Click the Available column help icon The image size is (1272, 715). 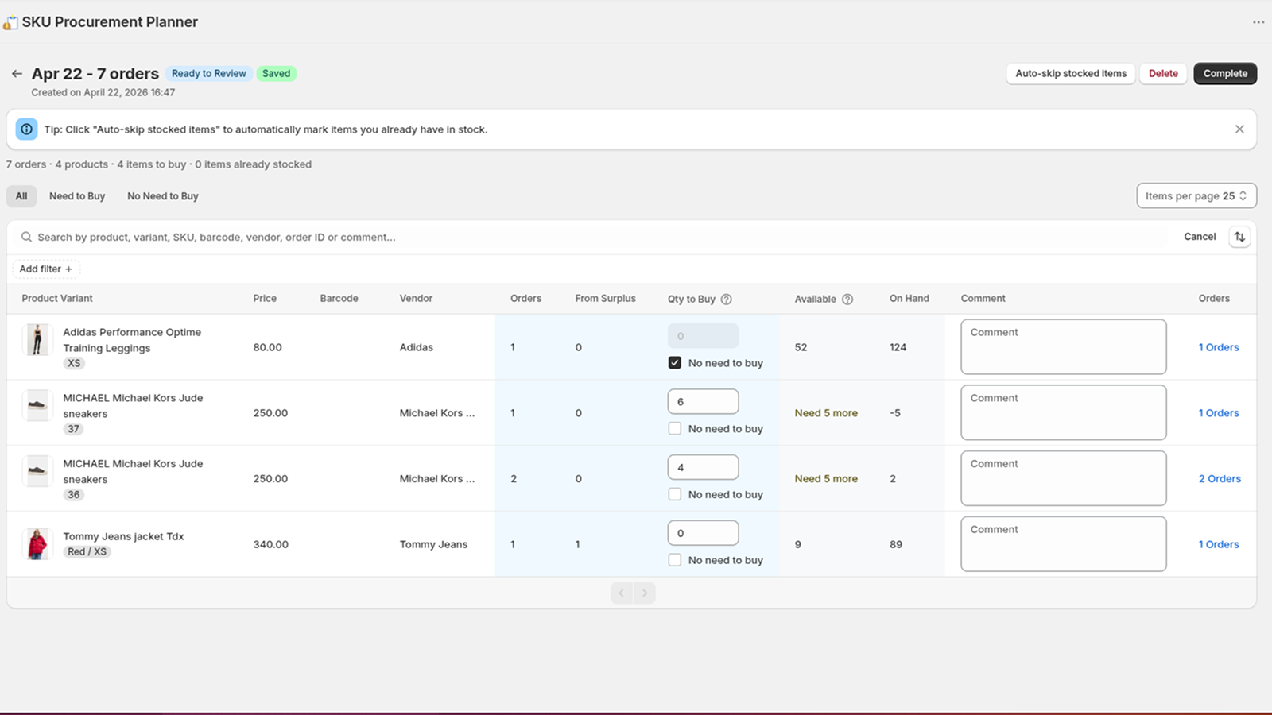coord(847,300)
